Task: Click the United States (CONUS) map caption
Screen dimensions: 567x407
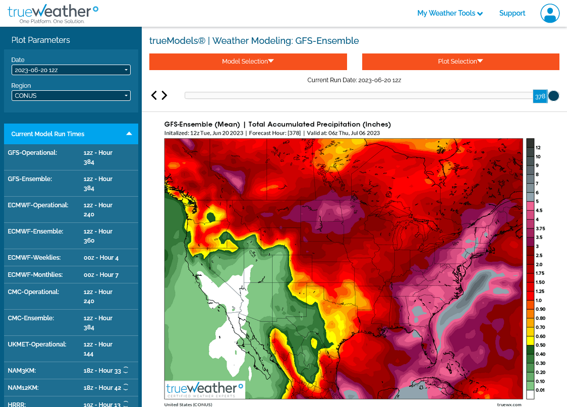Action: pyautogui.click(x=188, y=404)
